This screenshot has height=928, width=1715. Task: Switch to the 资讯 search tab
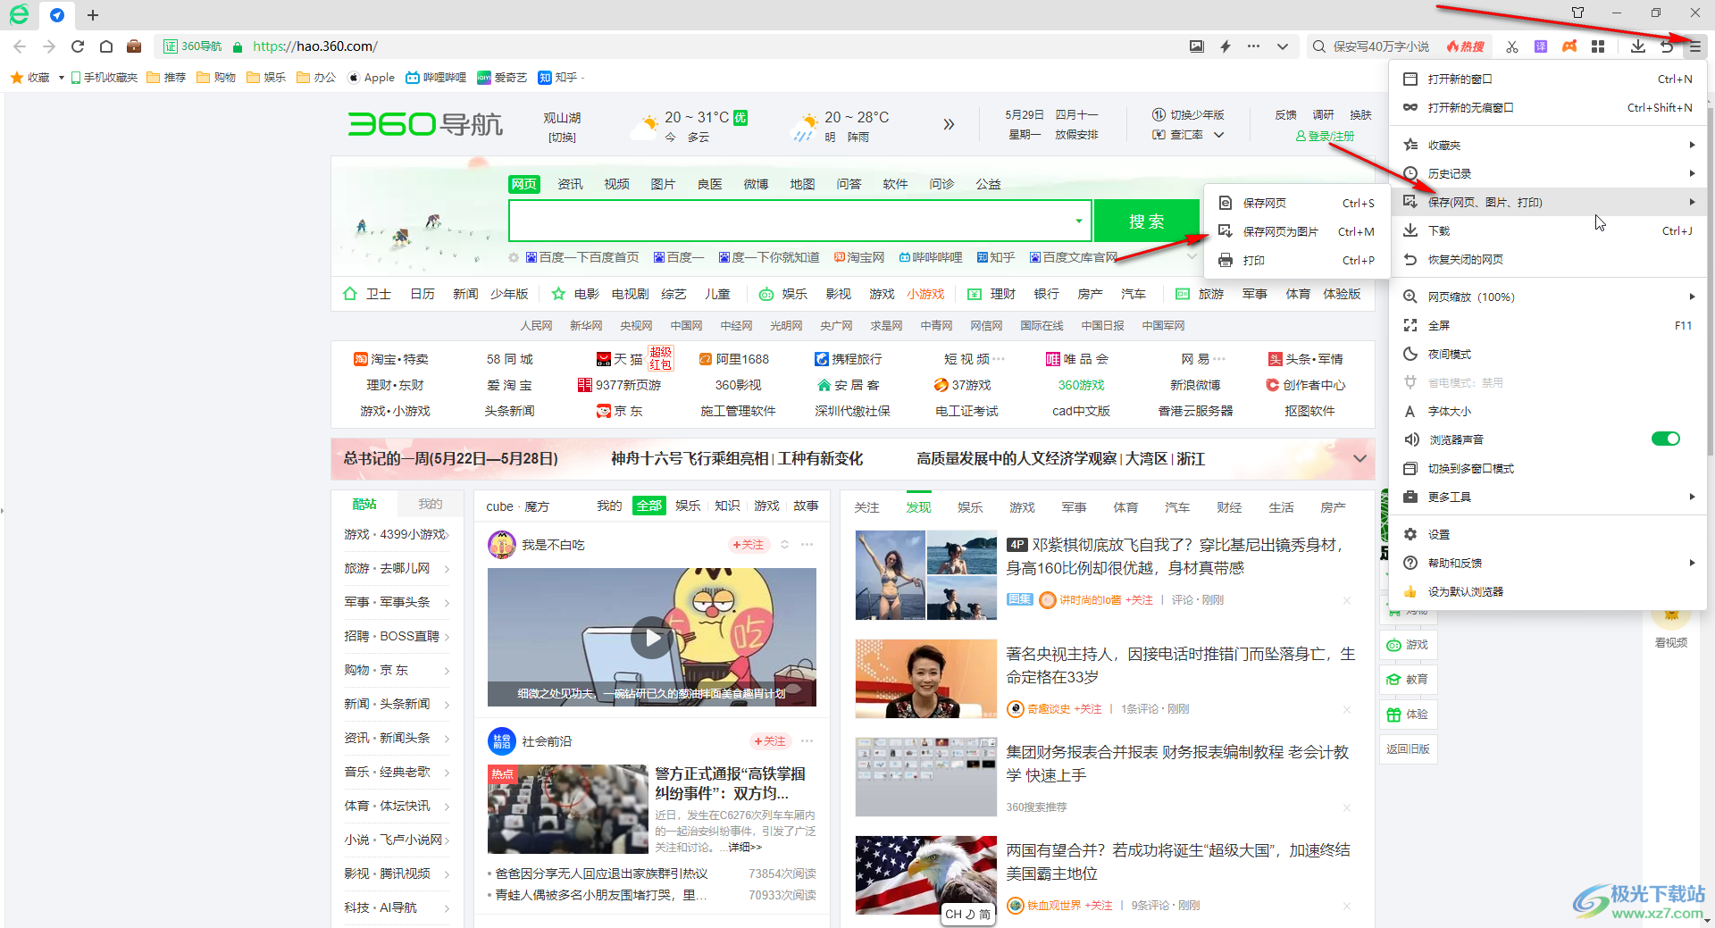(x=570, y=184)
